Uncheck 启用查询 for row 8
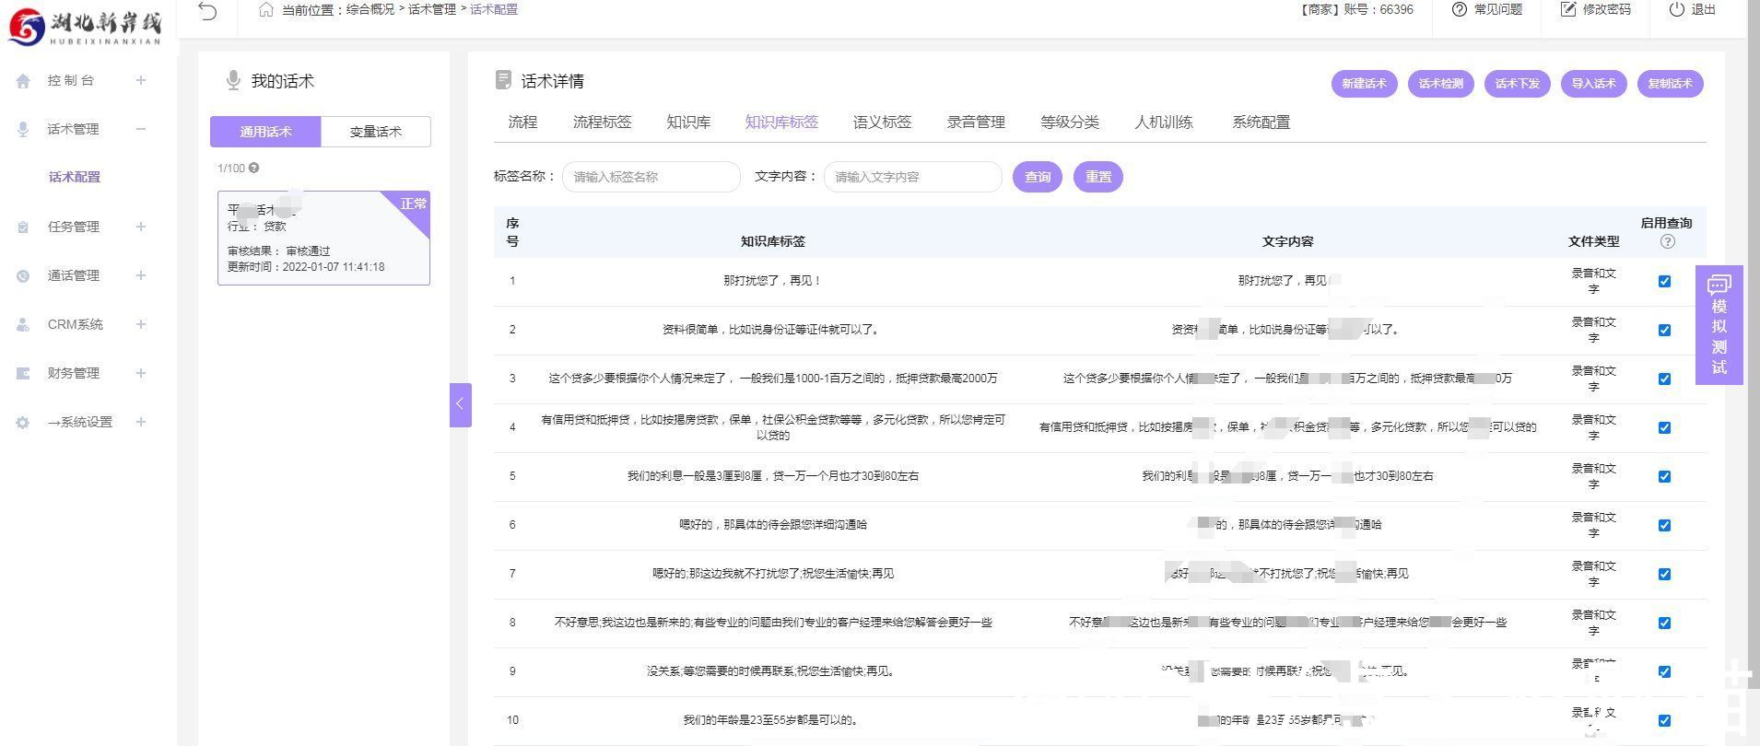1760x746 pixels. pos(1664,624)
